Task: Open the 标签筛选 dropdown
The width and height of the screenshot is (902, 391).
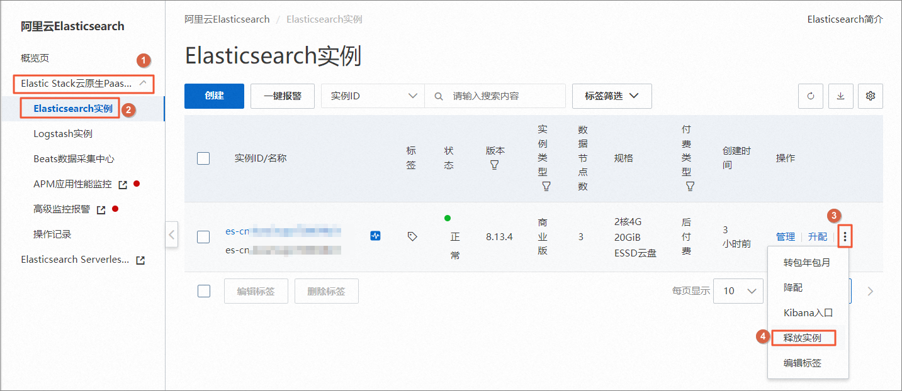Action: pyautogui.click(x=612, y=96)
